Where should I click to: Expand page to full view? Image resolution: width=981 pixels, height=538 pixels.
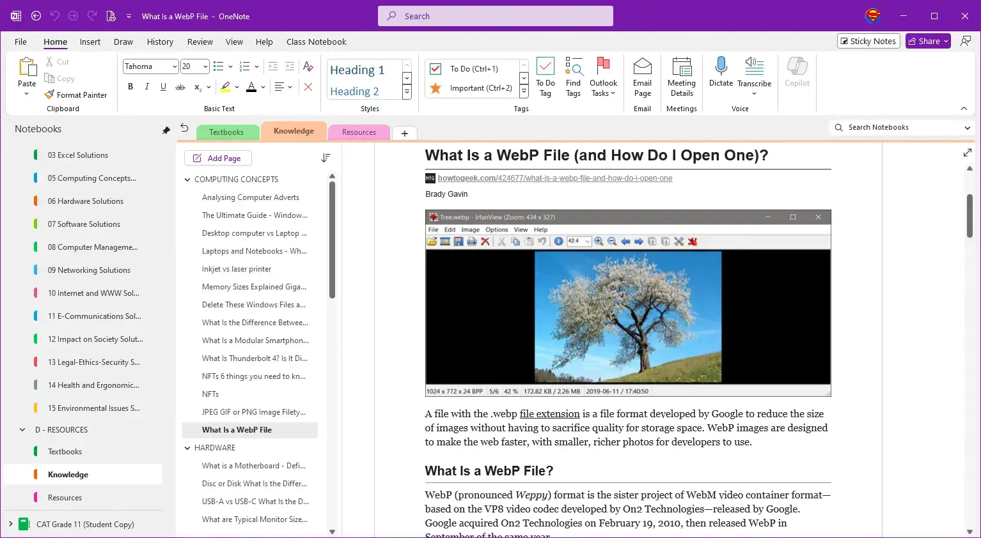[x=967, y=153]
